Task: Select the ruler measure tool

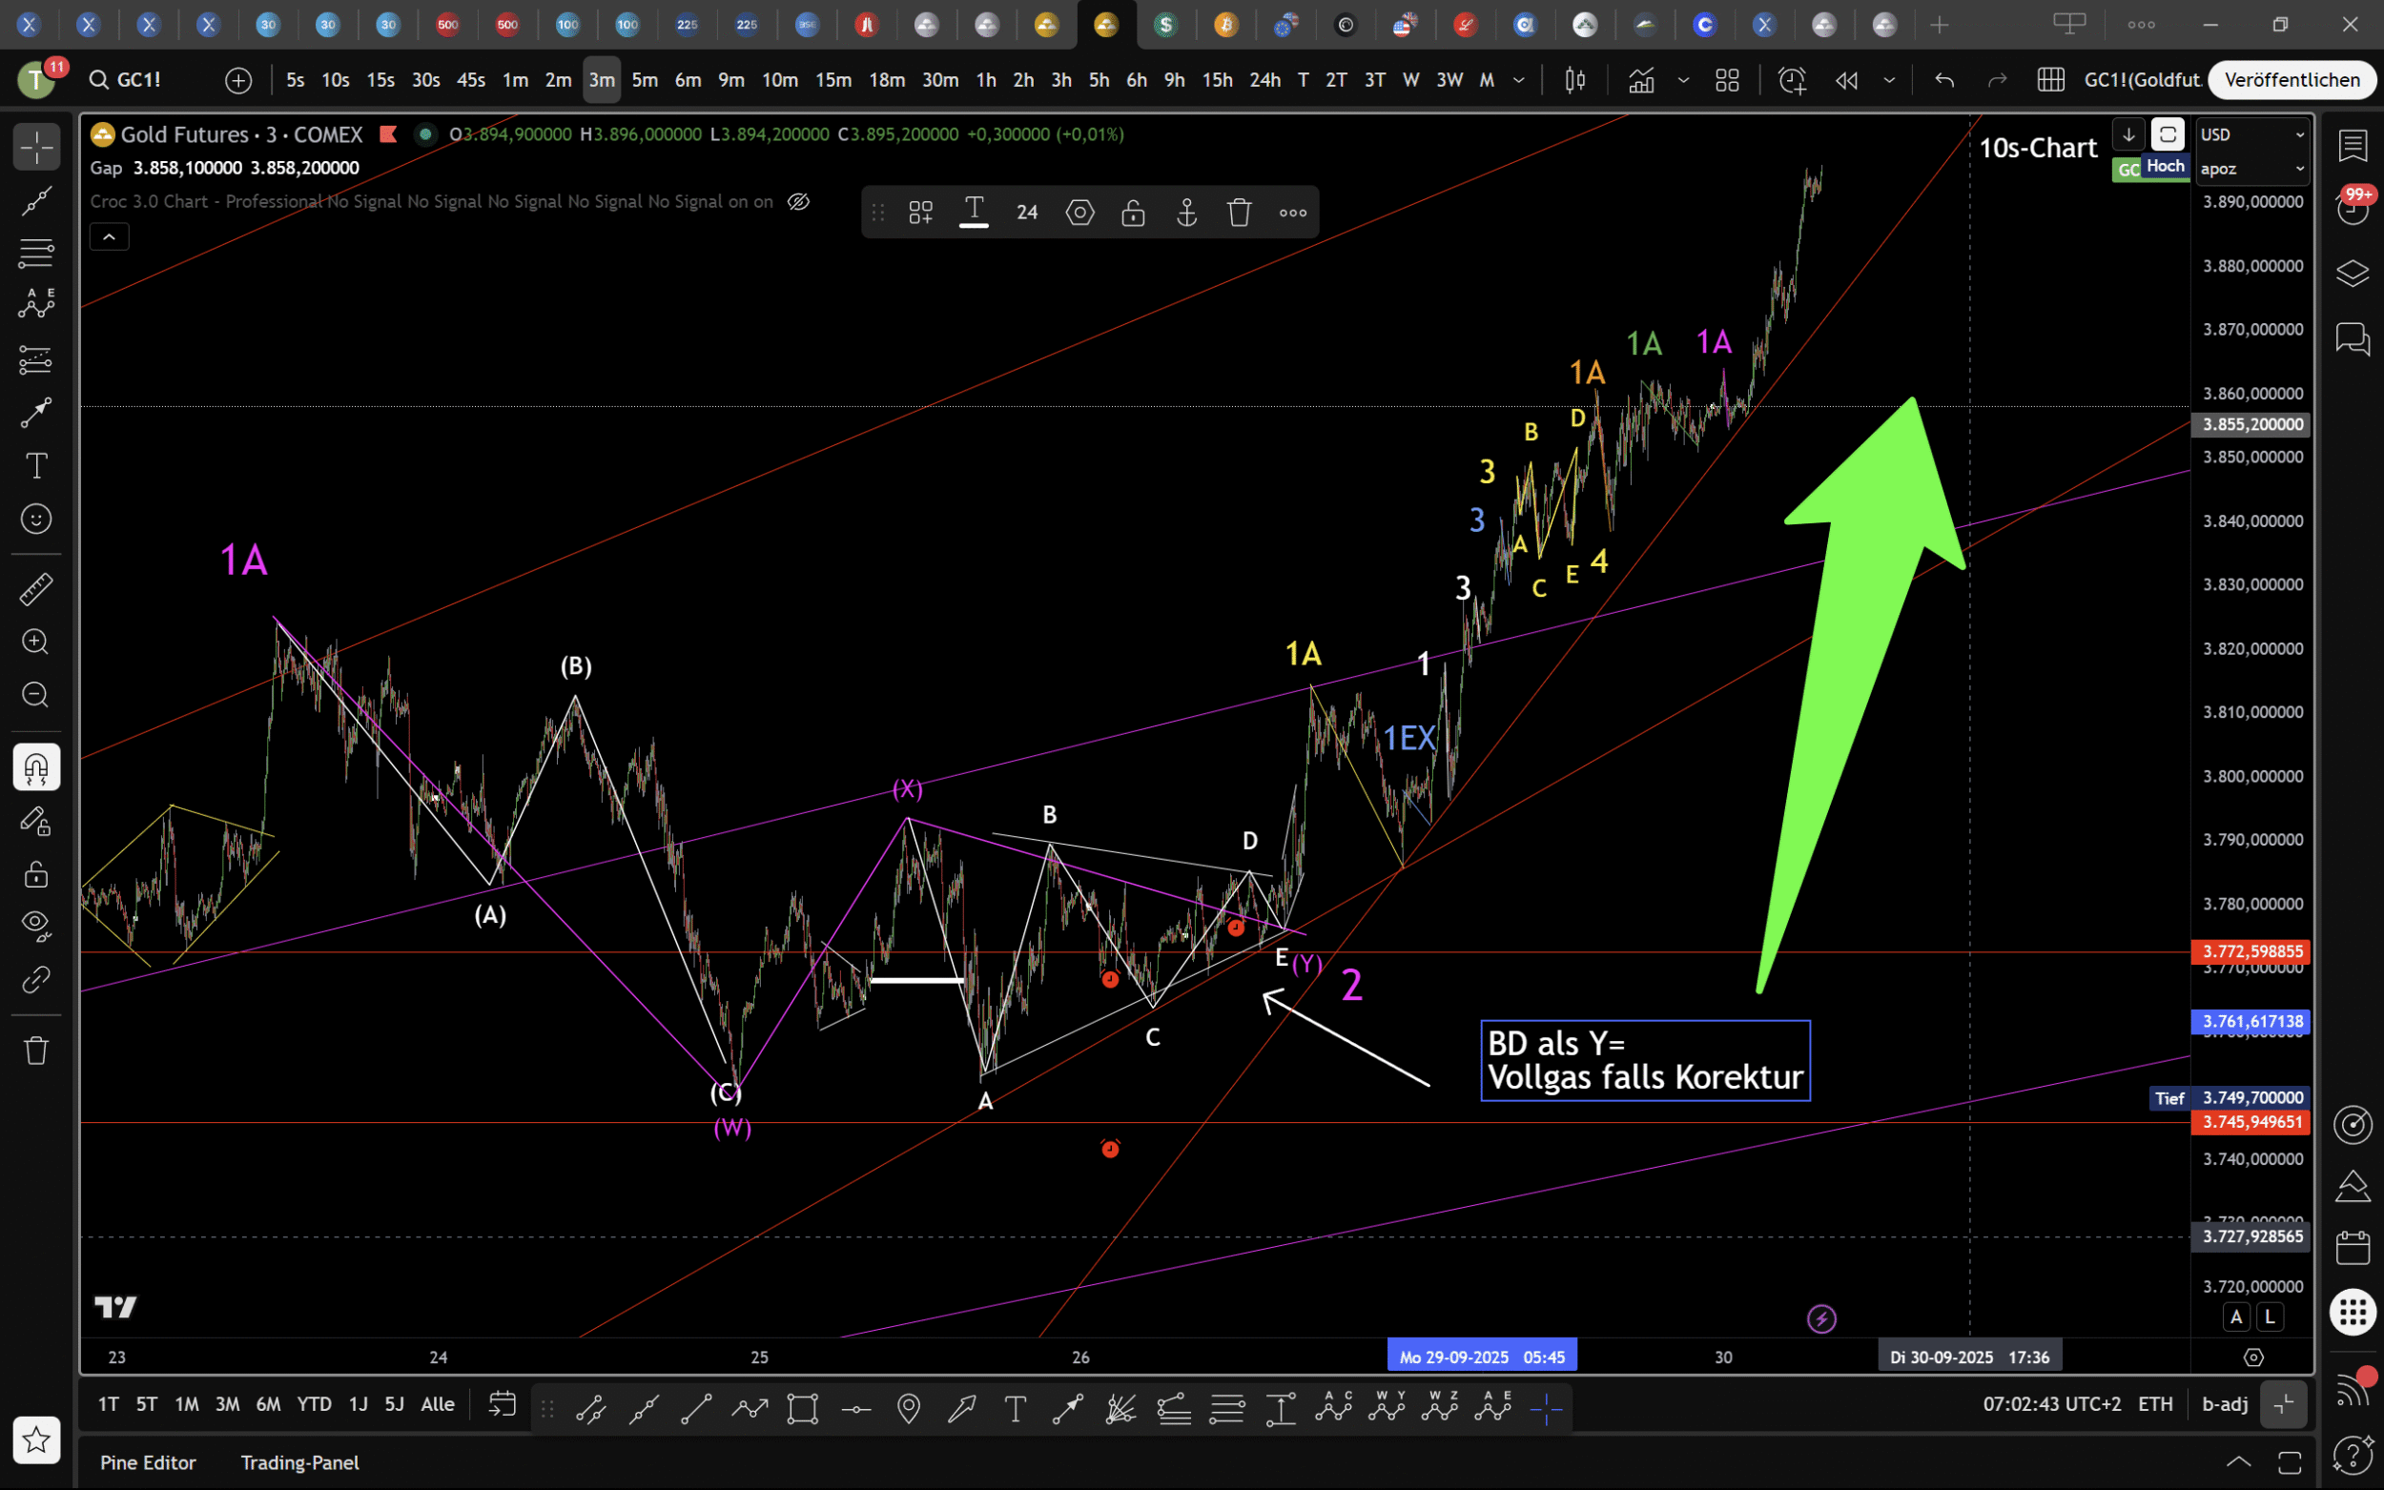Action: [x=36, y=589]
